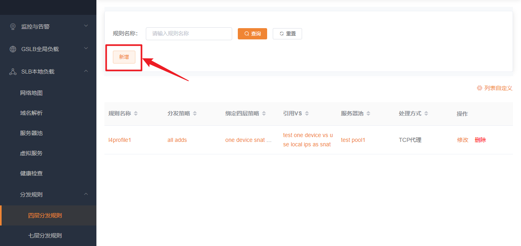Sort by 规则名称 column sort icon
Viewport: 521px width, 246px height.
coord(136,114)
